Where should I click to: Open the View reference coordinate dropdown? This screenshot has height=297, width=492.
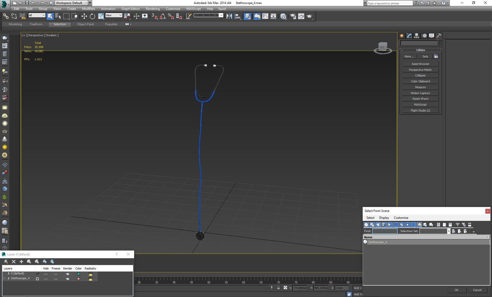(x=113, y=15)
